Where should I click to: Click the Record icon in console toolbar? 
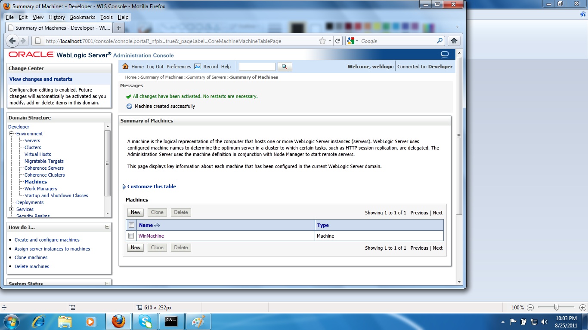pos(198,67)
